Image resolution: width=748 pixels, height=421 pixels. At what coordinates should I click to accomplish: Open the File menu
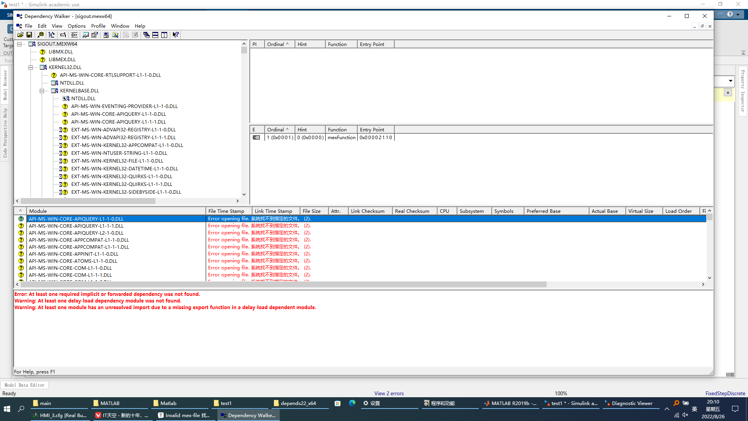click(x=28, y=26)
